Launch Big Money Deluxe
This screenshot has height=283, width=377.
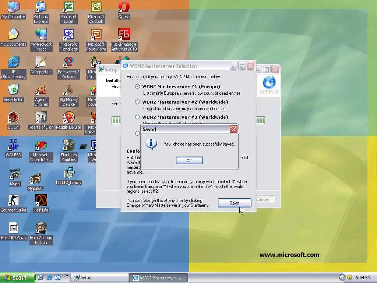tap(68, 95)
